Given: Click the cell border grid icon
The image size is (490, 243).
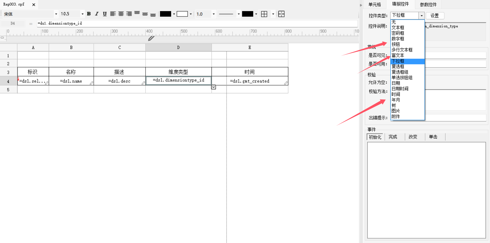Looking at the screenshot, I should point(264,14).
